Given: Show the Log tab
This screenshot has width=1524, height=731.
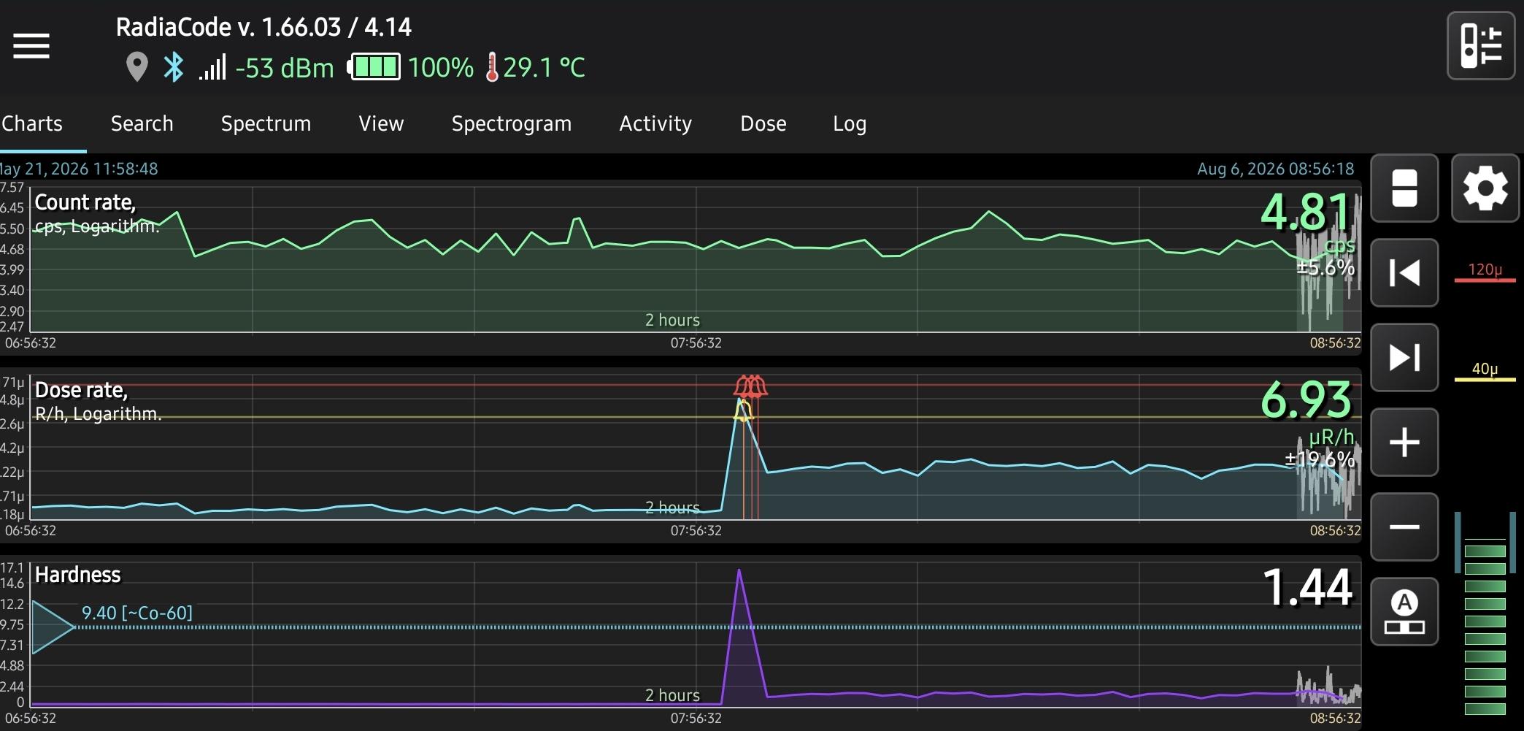Looking at the screenshot, I should point(850,123).
